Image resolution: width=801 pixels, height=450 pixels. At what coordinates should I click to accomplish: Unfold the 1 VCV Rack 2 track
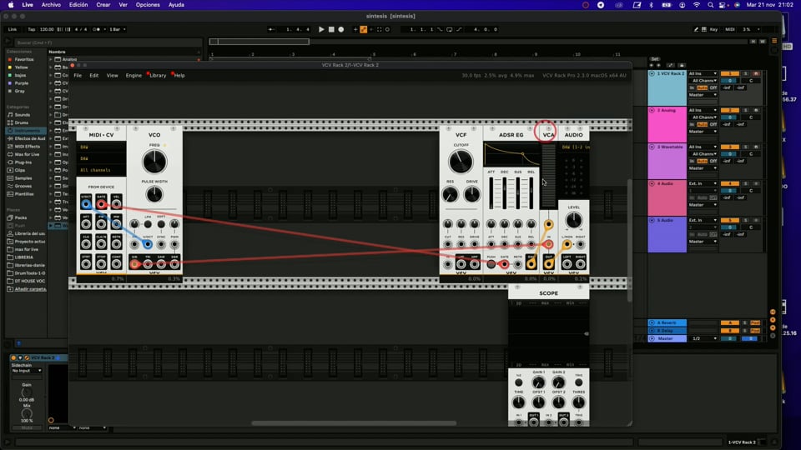pyautogui.click(x=652, y=73)
